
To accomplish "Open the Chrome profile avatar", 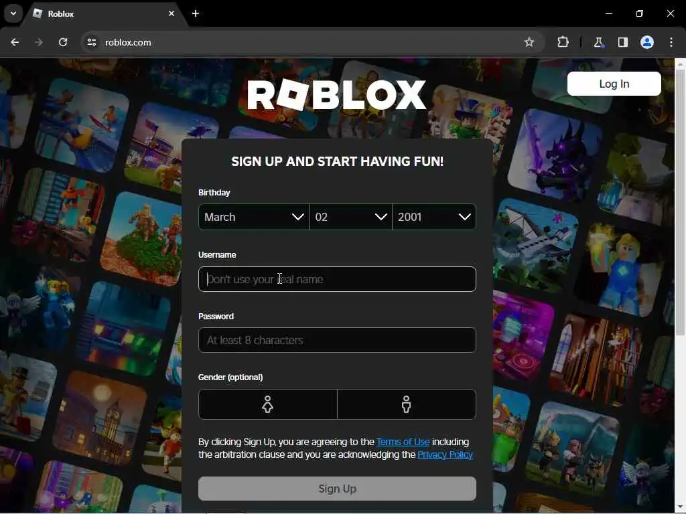I will (x=647, y=42).
